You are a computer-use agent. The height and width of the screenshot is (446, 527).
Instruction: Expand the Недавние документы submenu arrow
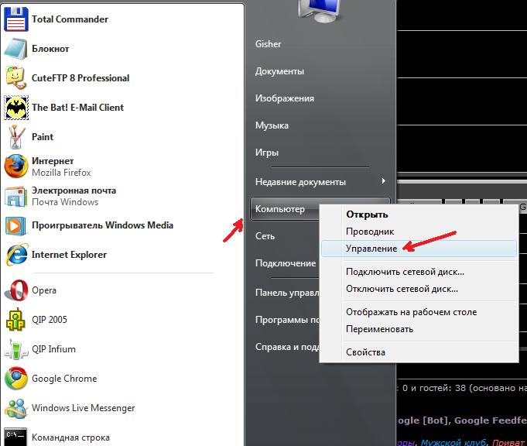[384, 181]
